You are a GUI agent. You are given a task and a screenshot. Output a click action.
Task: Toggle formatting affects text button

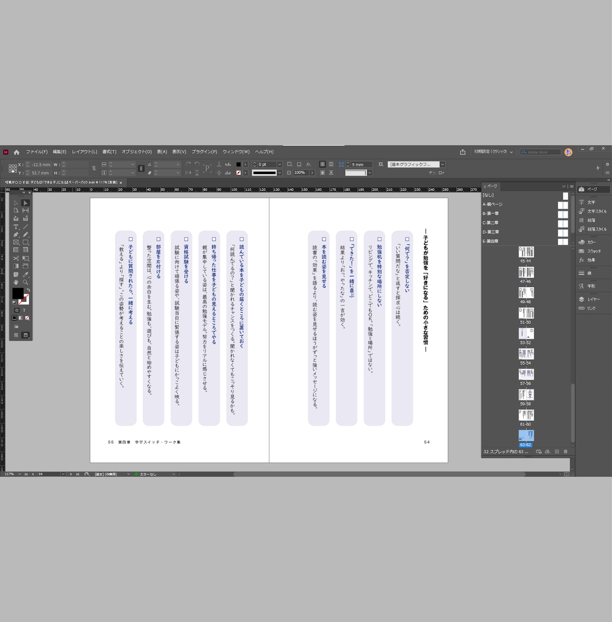pos(24,310)
